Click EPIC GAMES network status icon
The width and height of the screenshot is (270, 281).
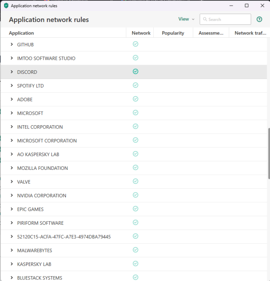[136, 209]
